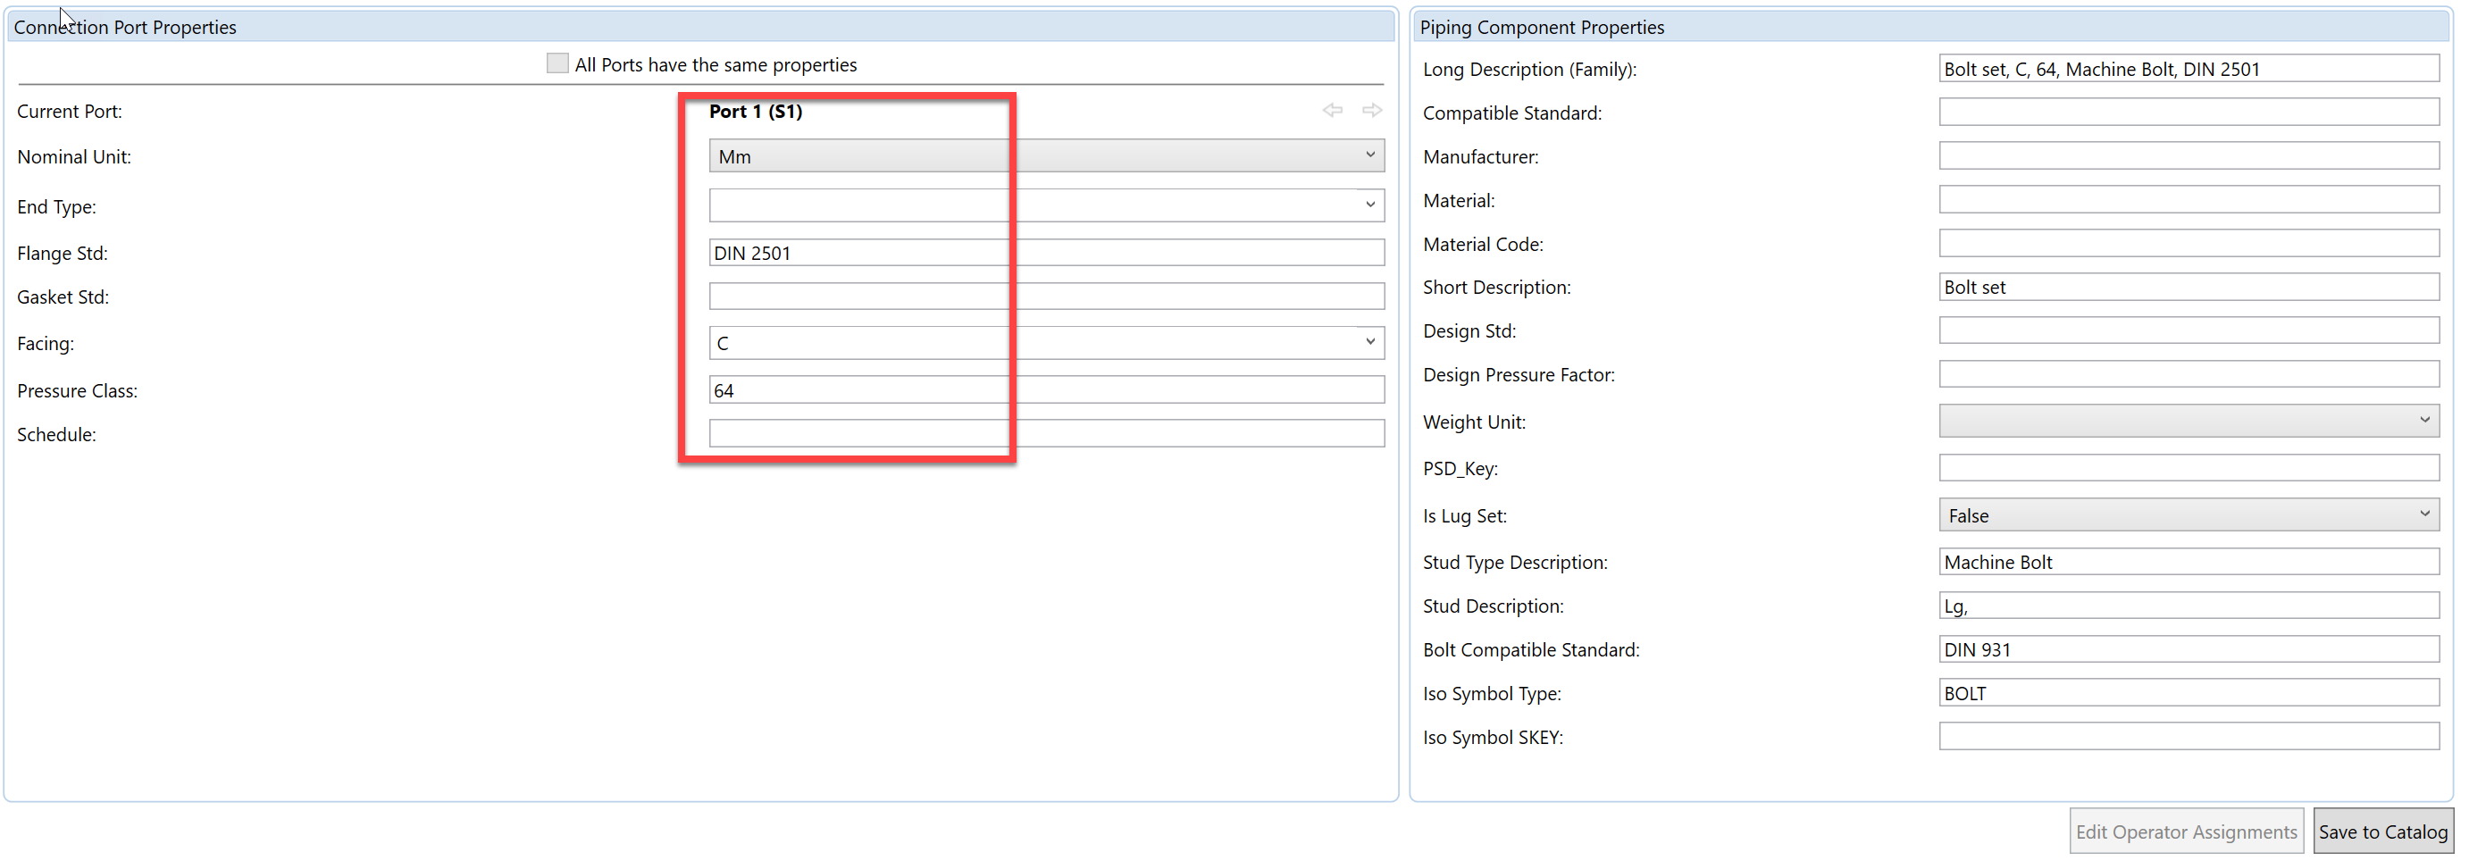The image size is (2469, 861).
Task: Click the Save to Catalog button
Action: [x=2381, y=832]
